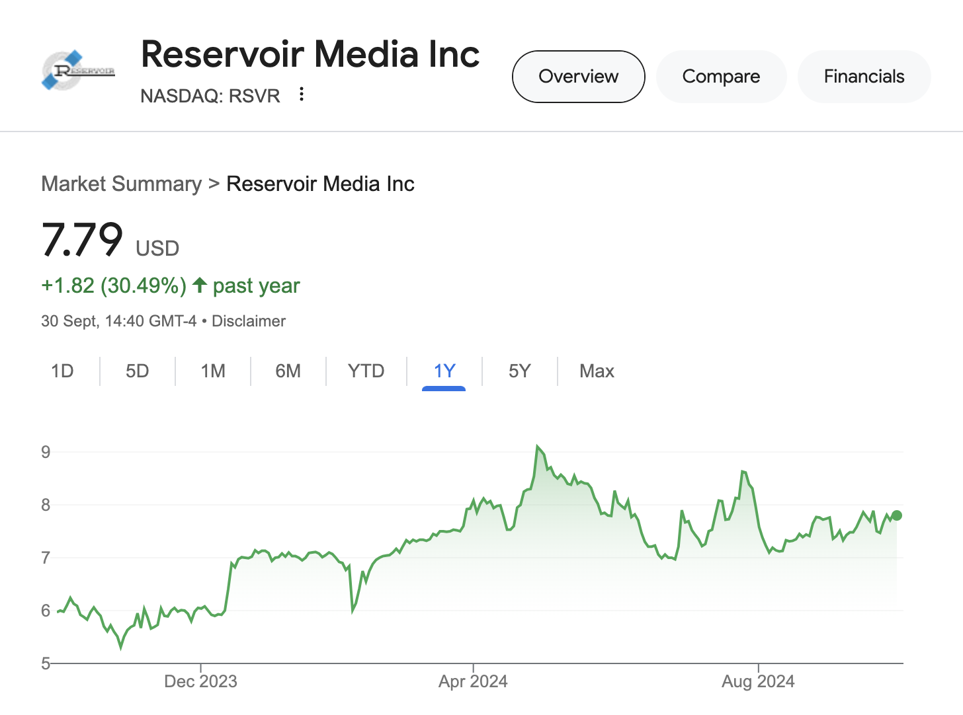Switch to the 5Y chart range
This screenshot has height=715, width=963.
pyautogui.click(x=520, y=371)
